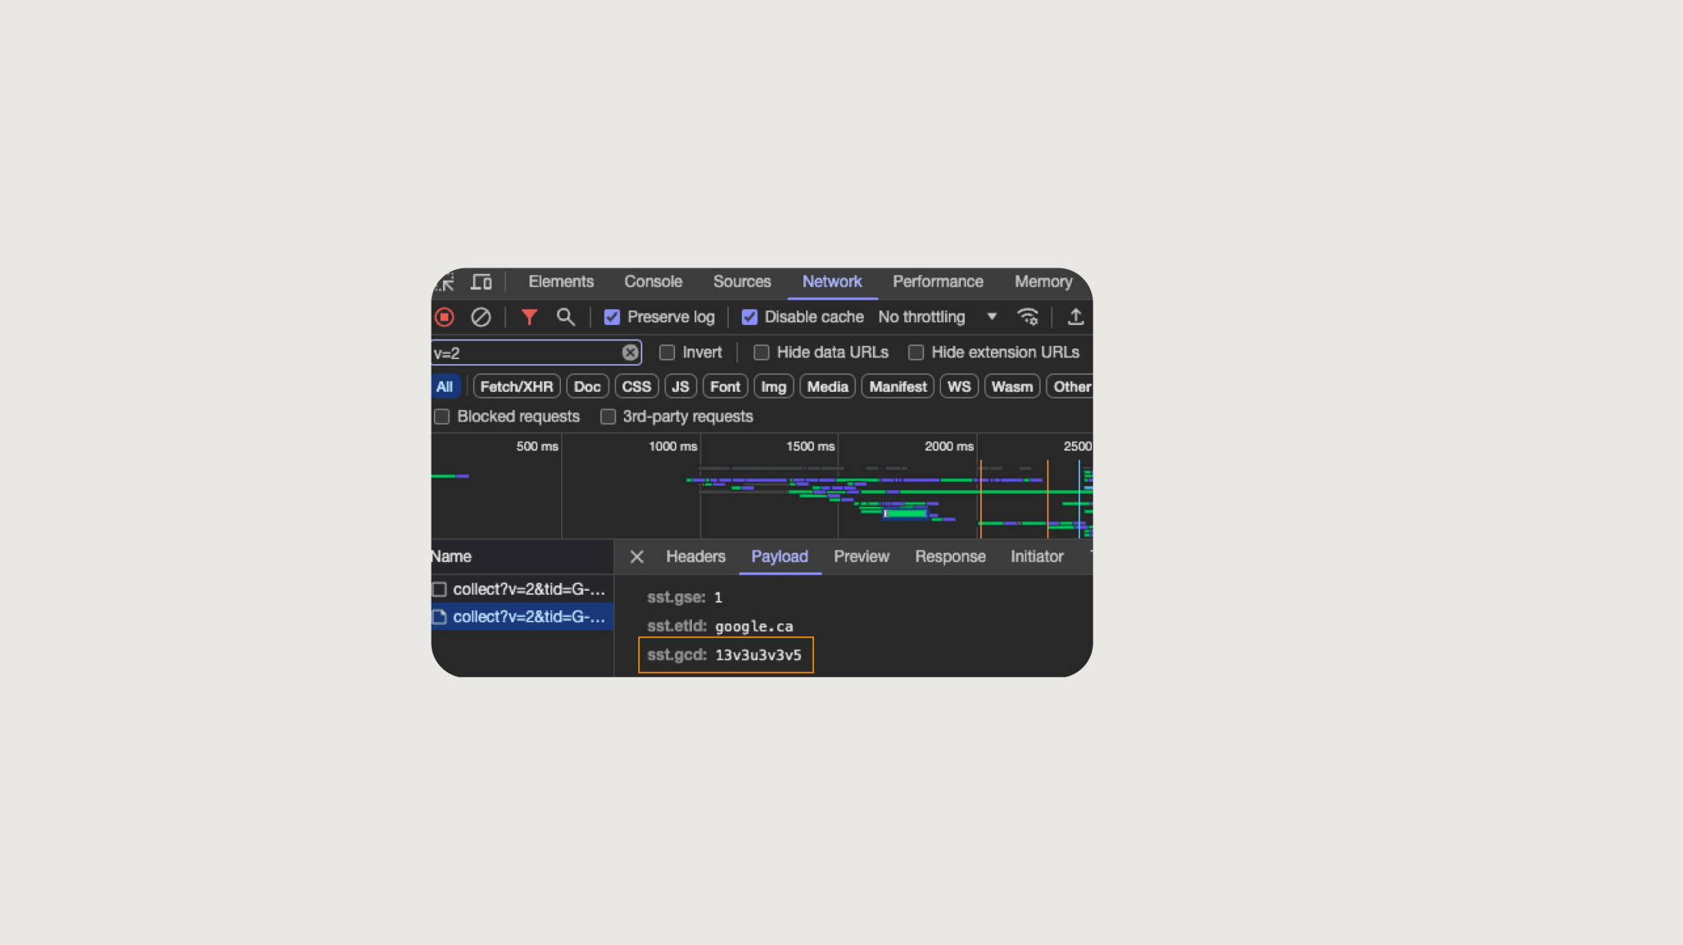Image resolution: width=1683 pixels, height=945 pixels.
Task: Open network search magnifier
Action: [x=565, y=317]
